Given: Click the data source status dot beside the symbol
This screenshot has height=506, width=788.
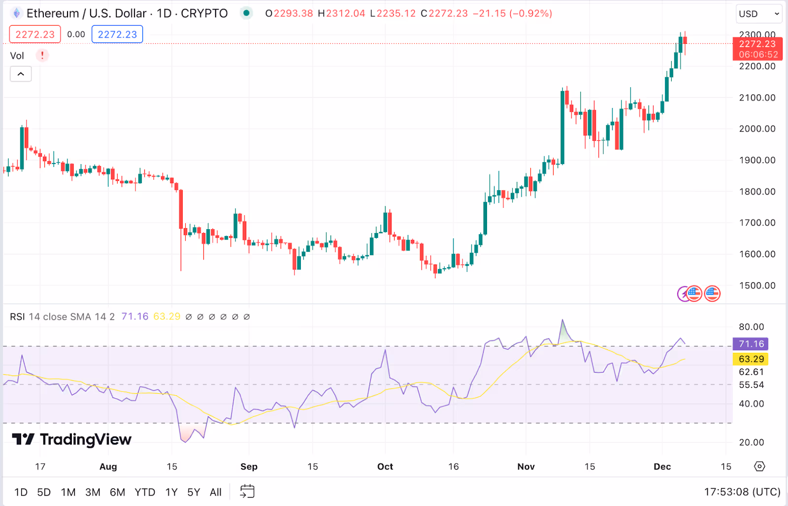Looking at the screenshot, I should (x=246, y=13).
